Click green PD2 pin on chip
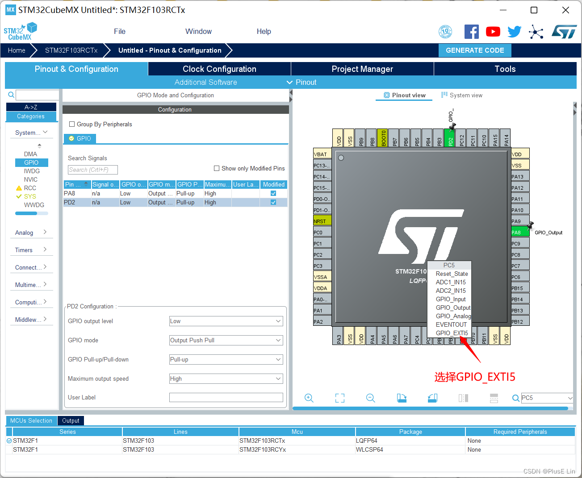Viewport: 582px width, 478px height. pos(449,138)
